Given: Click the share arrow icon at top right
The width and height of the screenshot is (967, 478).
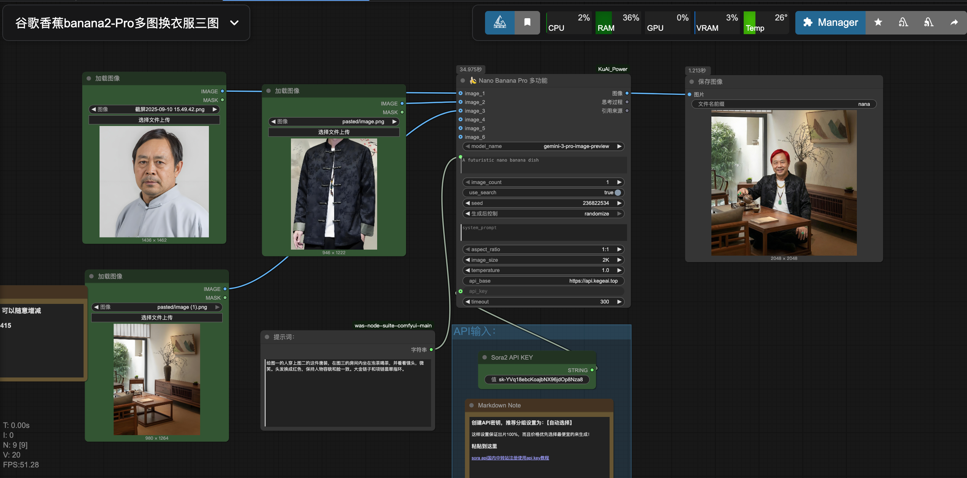Looking at the screenshot, I should tap(954, 22).
